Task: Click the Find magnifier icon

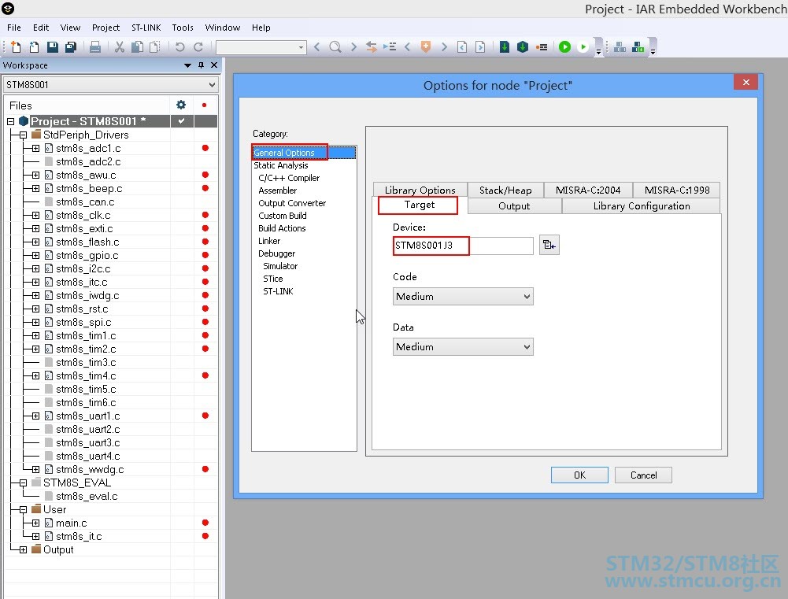Action: point(335,47)
